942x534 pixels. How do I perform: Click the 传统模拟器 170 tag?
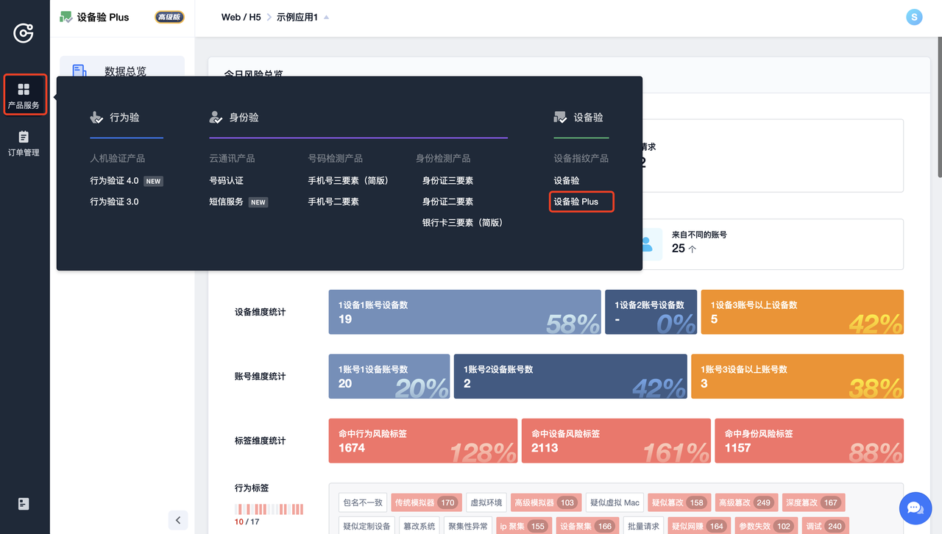coord(425,503)
